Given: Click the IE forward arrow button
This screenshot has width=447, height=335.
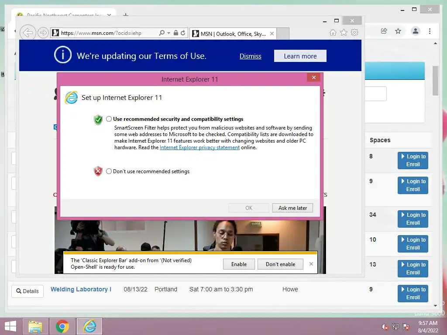Looking at the screenshot, I should click(x=43, y=33).
